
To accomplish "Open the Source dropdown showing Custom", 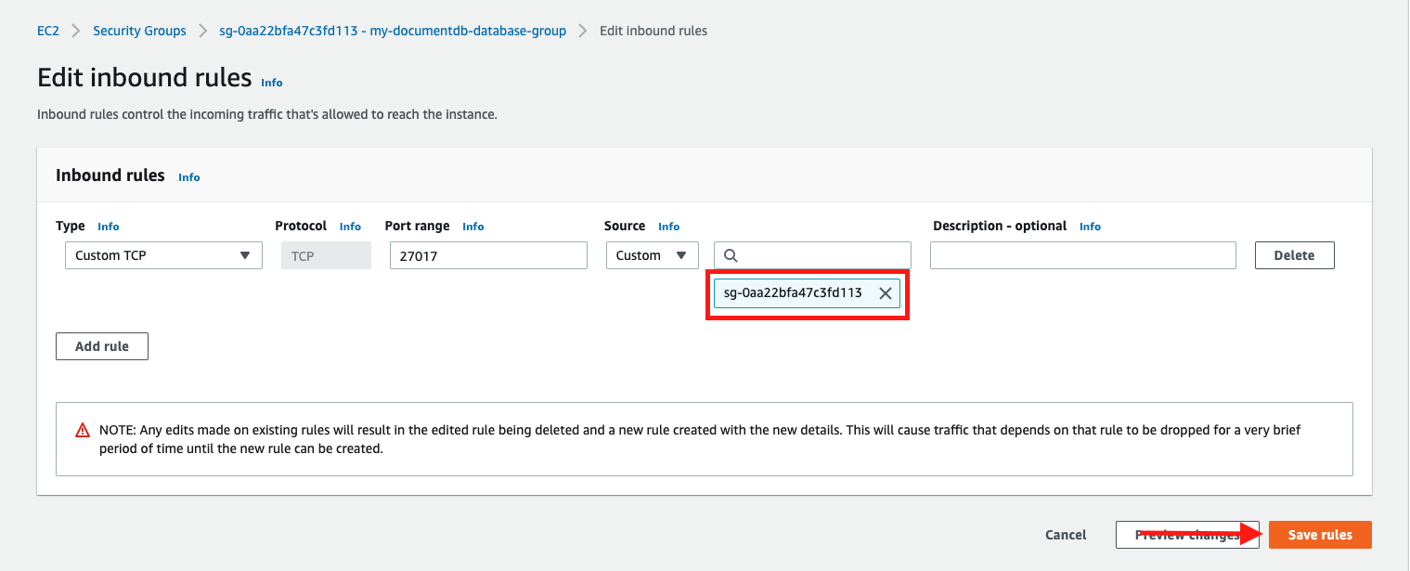I will (652, 254).
